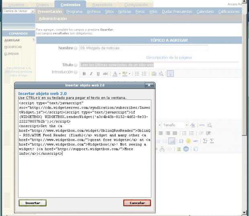Insert a horizontal line
The image size is (249, 216).
point(196,141)
